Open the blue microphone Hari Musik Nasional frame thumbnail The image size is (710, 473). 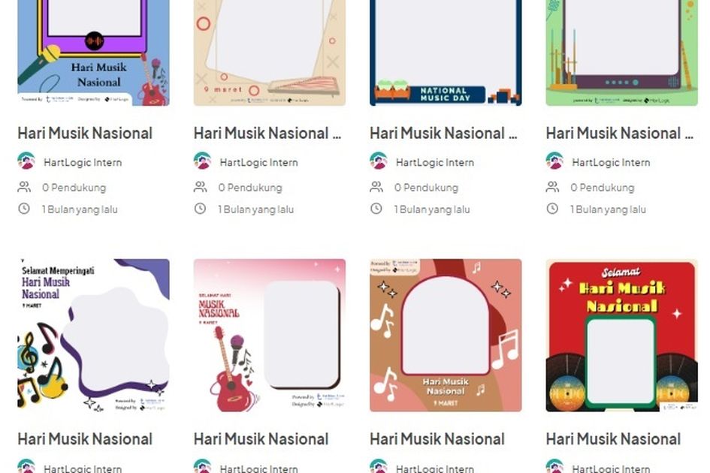tap(93, 53)
